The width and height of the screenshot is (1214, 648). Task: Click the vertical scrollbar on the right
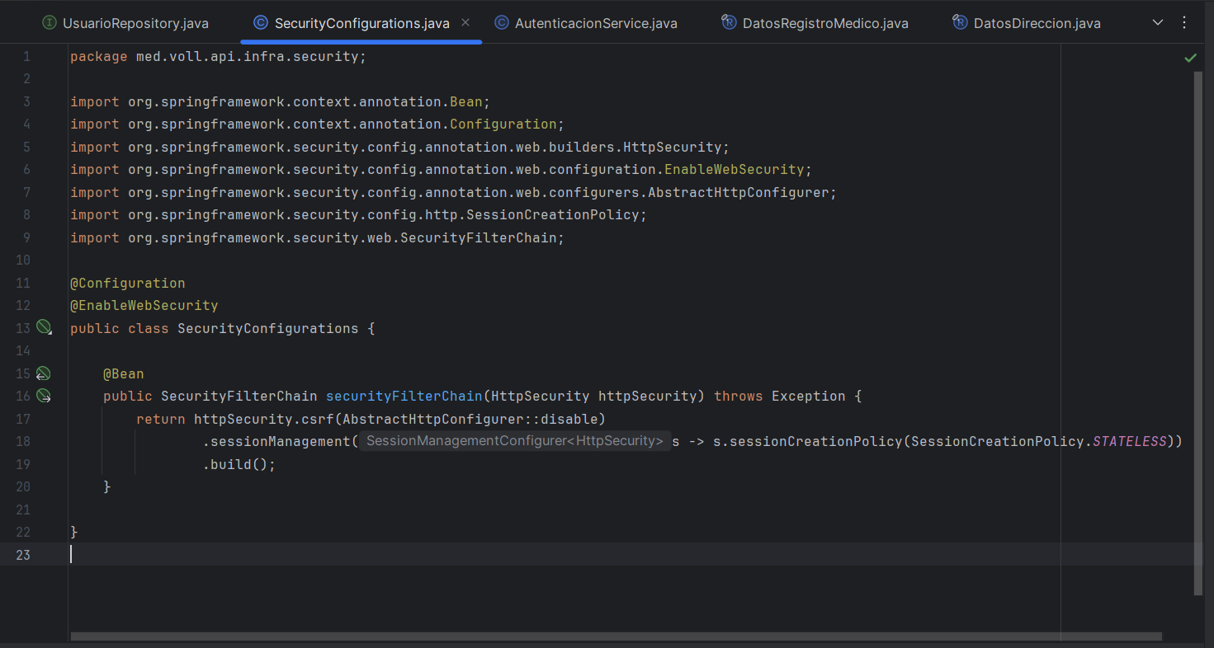coord(1198,333)
